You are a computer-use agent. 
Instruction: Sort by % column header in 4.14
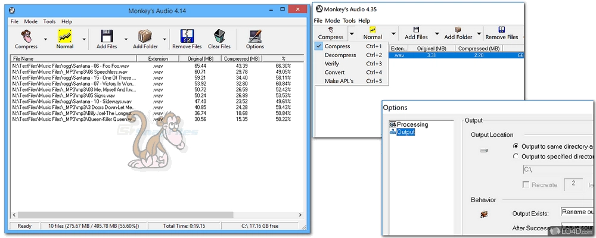[x=283, y=59]
